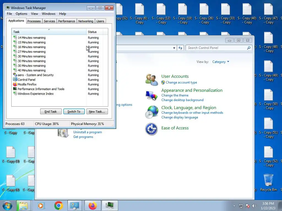282x211 pixels.
Task: Click the refresh button beside address bar
Action: pos(180,48)
